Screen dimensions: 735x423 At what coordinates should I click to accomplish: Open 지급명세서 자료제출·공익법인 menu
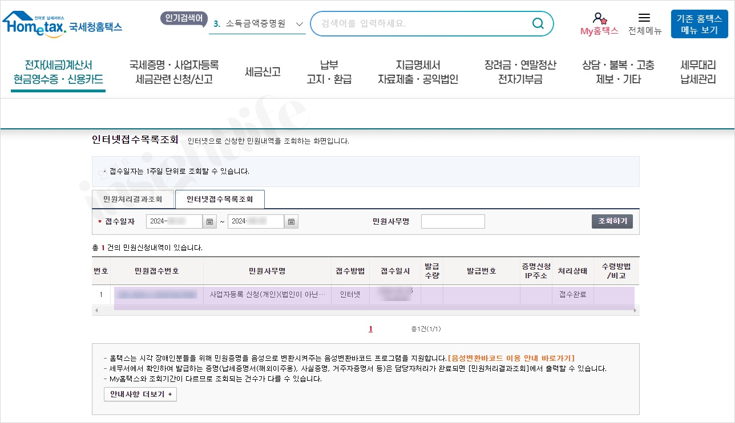tap(418, 72)
